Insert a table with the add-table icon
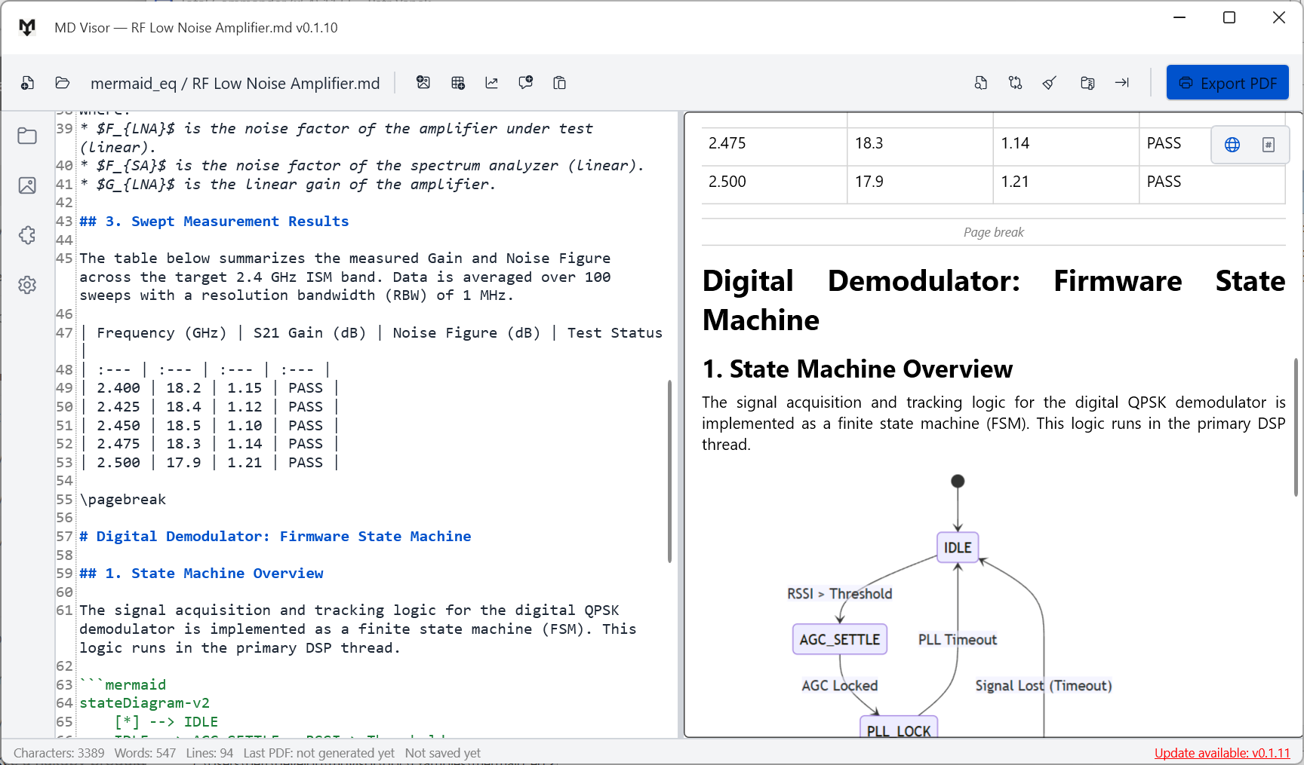This screenshot has height=765, width=1304. click(x=458, y=83)
